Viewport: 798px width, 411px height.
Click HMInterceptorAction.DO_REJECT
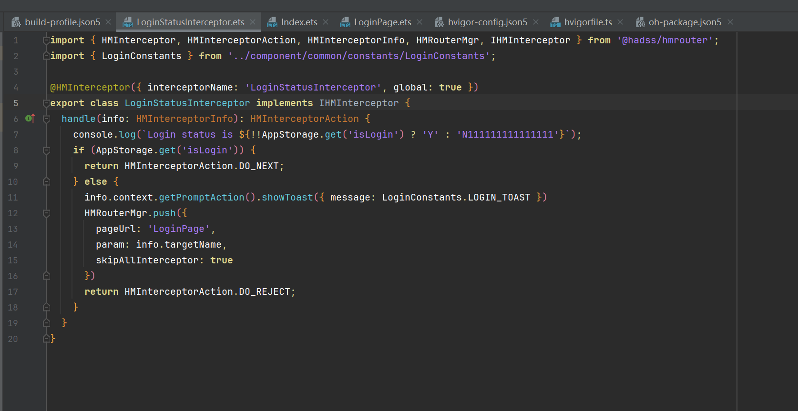(207, 292)
